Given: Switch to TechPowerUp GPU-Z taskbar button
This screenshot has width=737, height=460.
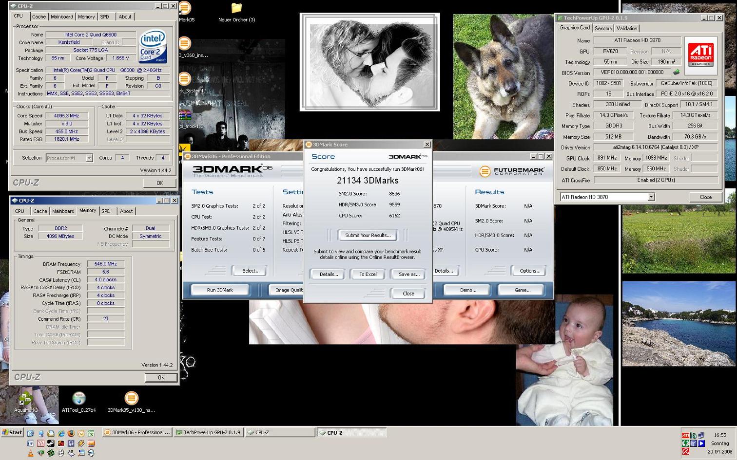Looking at the screenshot, I should (x=208, y=432).
